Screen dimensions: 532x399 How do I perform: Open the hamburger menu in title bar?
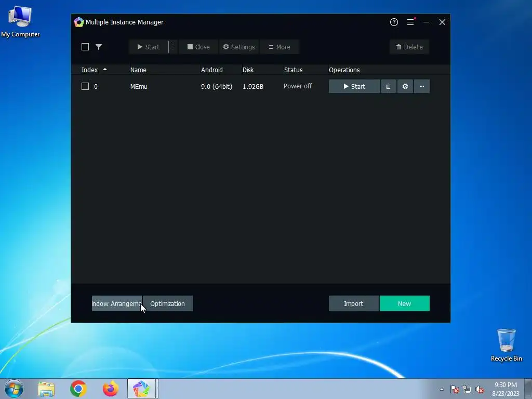pos(410,22)
